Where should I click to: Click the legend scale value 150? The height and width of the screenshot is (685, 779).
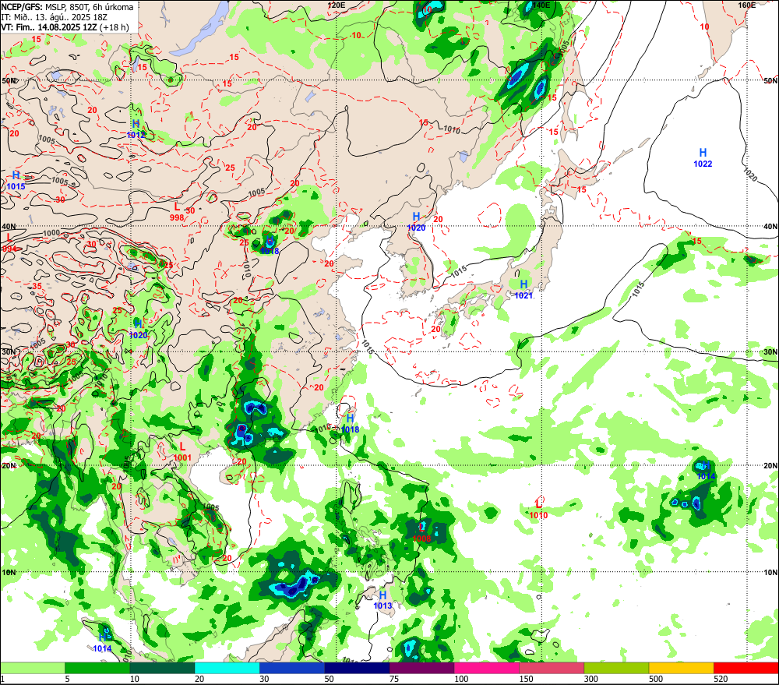coord(526,679)
